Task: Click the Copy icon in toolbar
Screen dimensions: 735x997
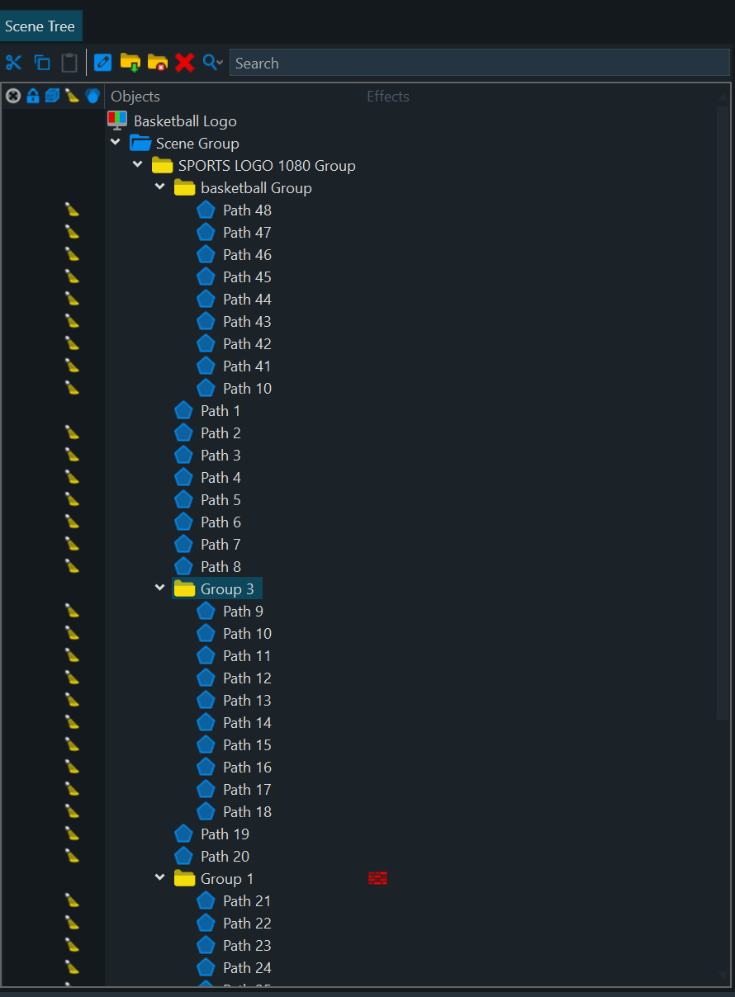Action: 42,63
